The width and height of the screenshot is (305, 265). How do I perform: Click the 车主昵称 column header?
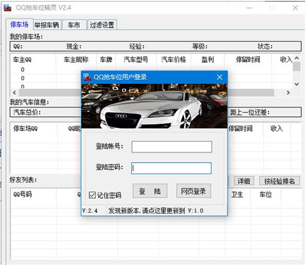76,60
